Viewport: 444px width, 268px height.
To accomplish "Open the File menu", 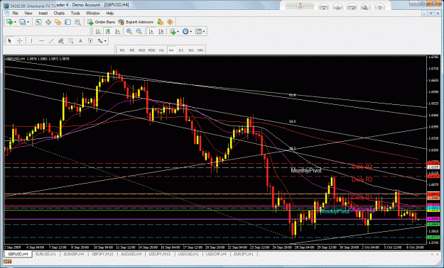I will (15, 13).
